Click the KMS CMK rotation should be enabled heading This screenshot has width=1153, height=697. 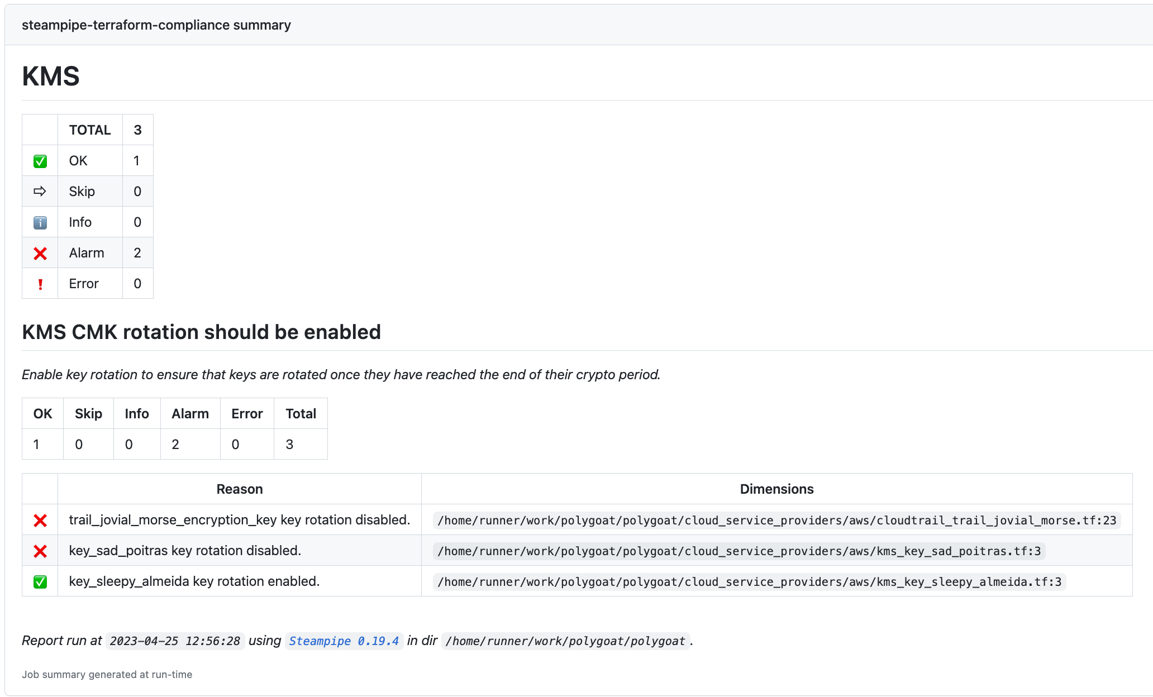tap(201, 332)
